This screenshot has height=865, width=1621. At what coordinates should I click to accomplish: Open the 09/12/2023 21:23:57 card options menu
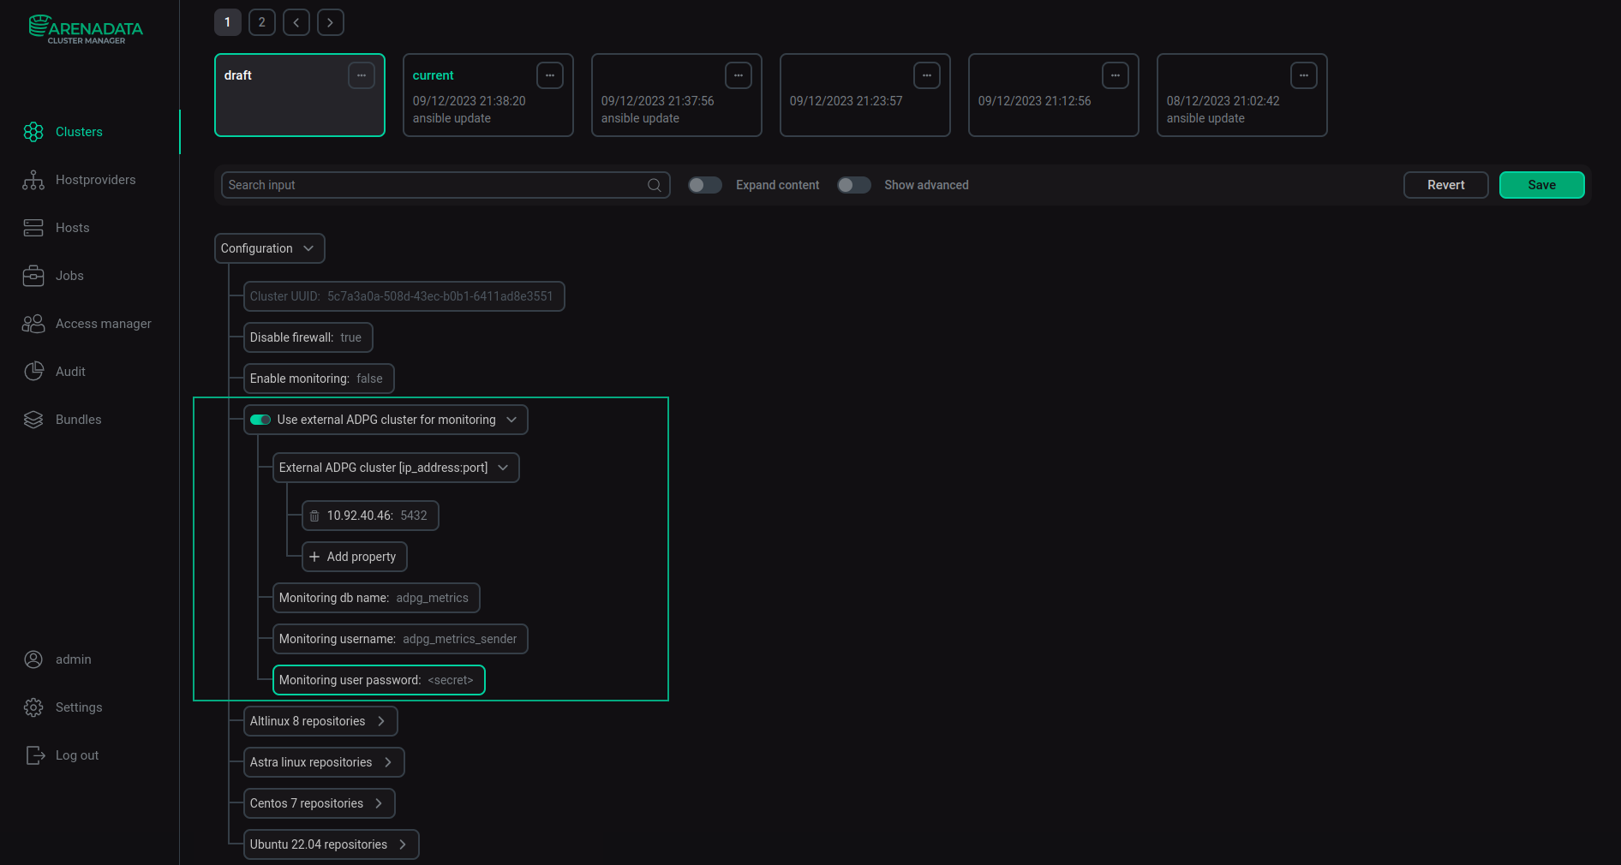pos(927,75)
